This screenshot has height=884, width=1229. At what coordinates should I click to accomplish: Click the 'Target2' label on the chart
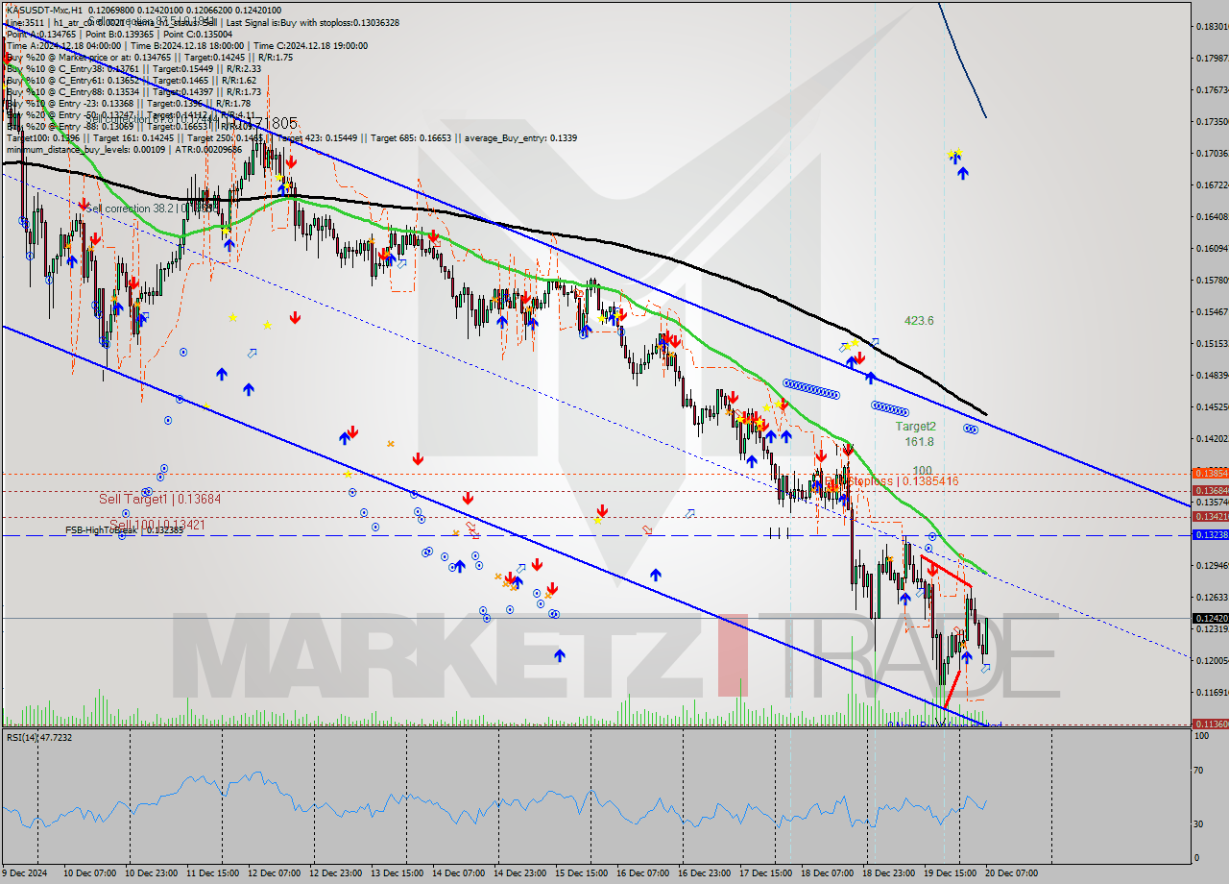pos(915,427)
